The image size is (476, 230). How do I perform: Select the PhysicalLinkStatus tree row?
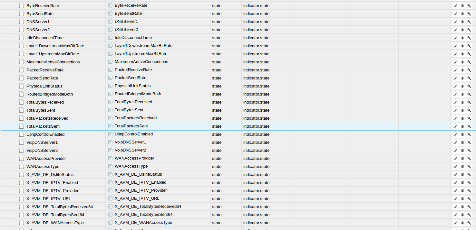tap(238, 86)
